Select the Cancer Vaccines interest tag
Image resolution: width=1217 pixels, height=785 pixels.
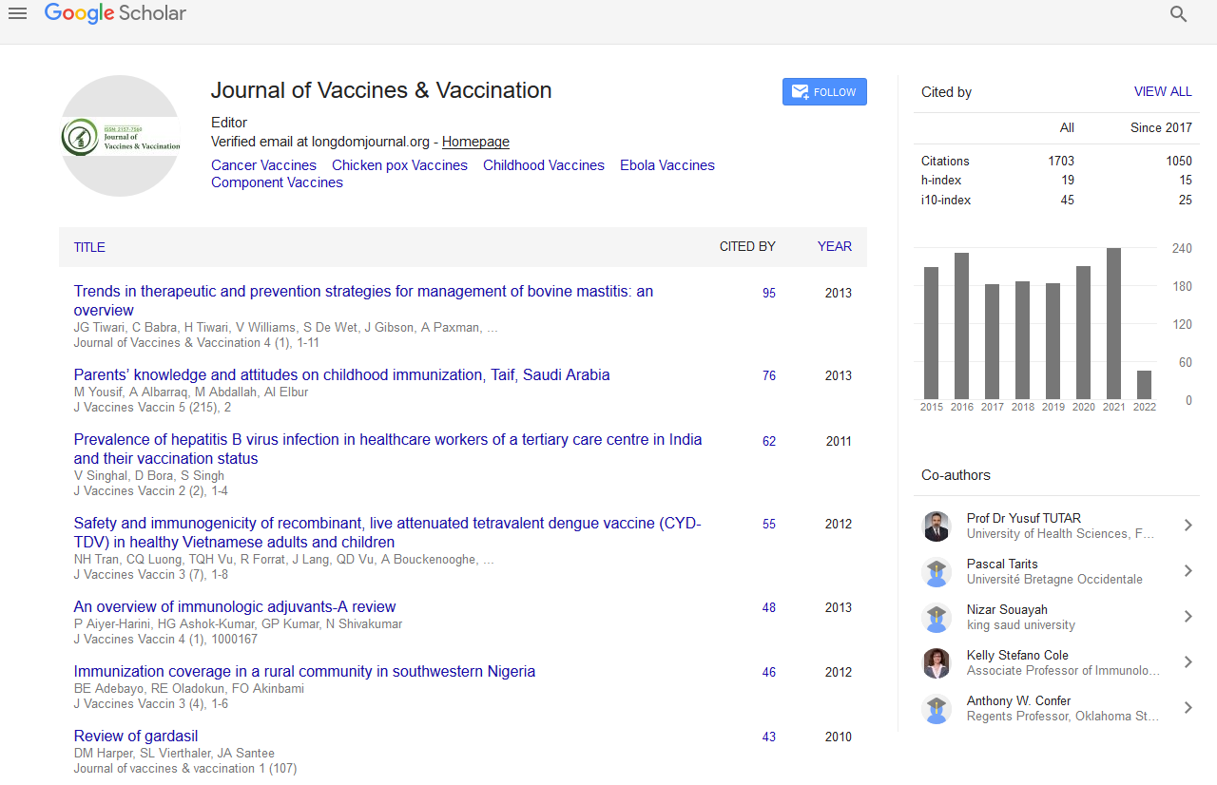tap(263, 165)
